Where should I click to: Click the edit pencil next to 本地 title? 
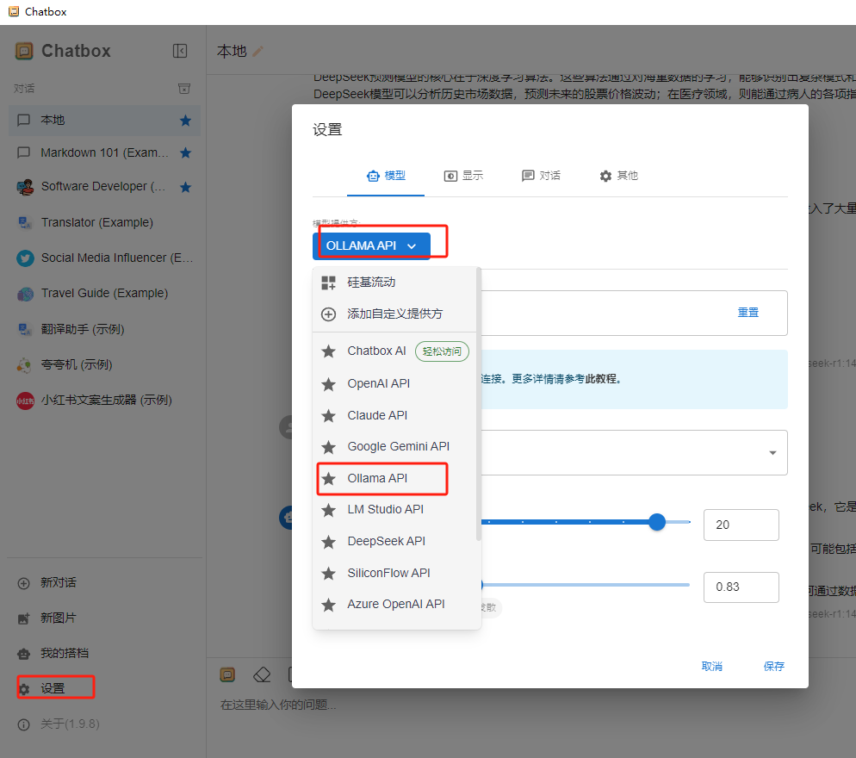tap(257, 52)
